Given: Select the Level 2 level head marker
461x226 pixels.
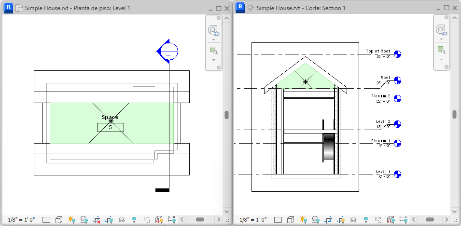Looking at the screenshot, I should coord(397,124).
